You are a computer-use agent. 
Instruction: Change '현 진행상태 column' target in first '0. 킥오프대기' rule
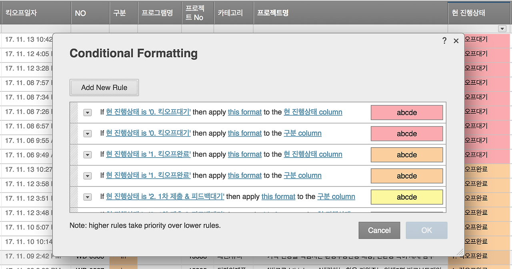coord(313,112)
